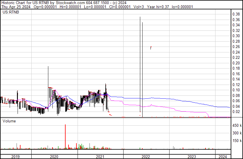Select the 2020 year label

pyautogui.click(x=54, y=157)
